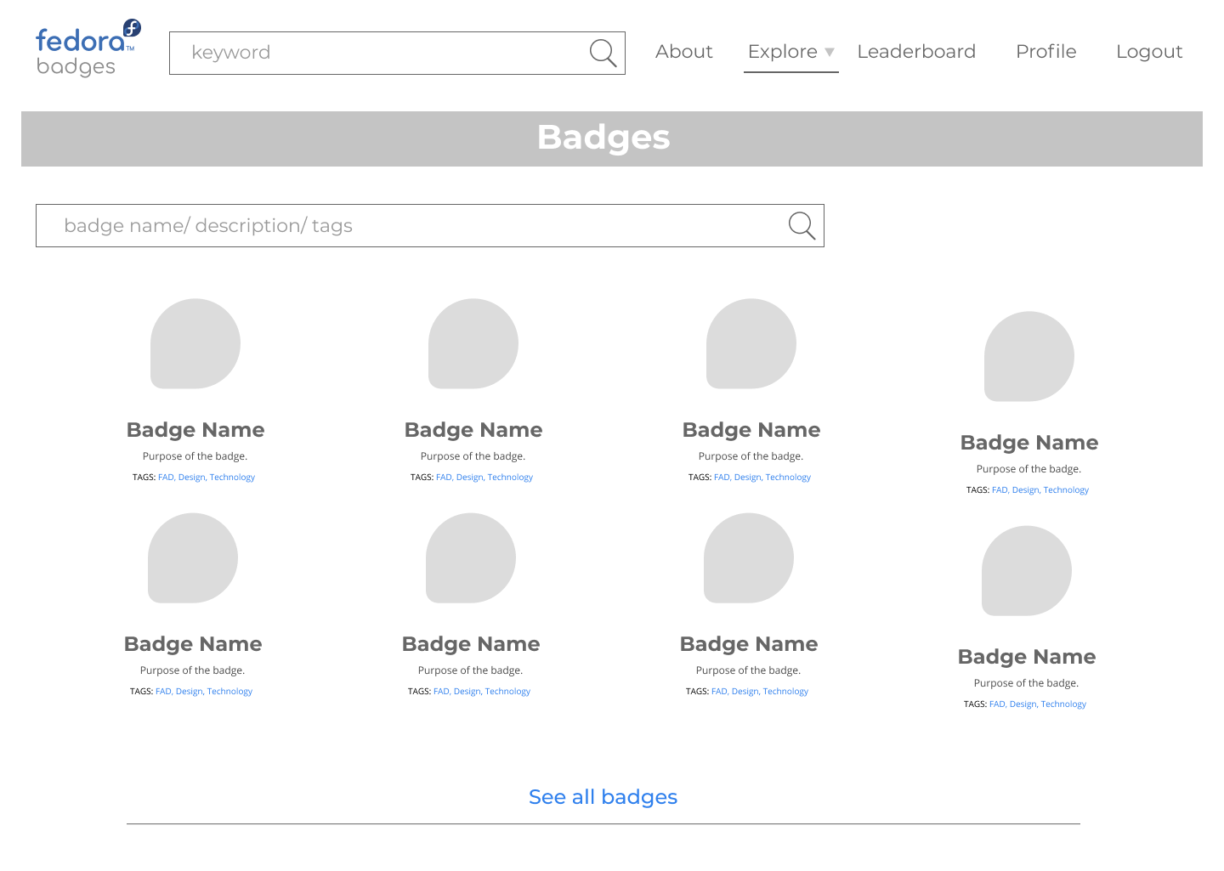
Task: Open badge image in bottom row, fourth column
Action: click(1027, 570)
